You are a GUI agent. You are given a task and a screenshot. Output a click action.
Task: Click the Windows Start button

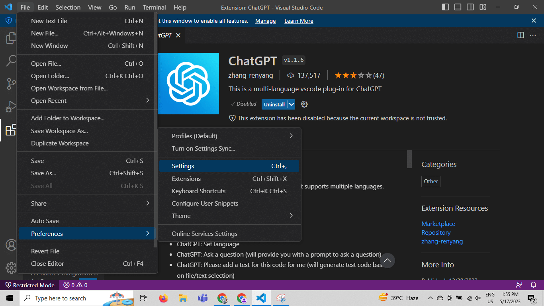click(10, 298)
